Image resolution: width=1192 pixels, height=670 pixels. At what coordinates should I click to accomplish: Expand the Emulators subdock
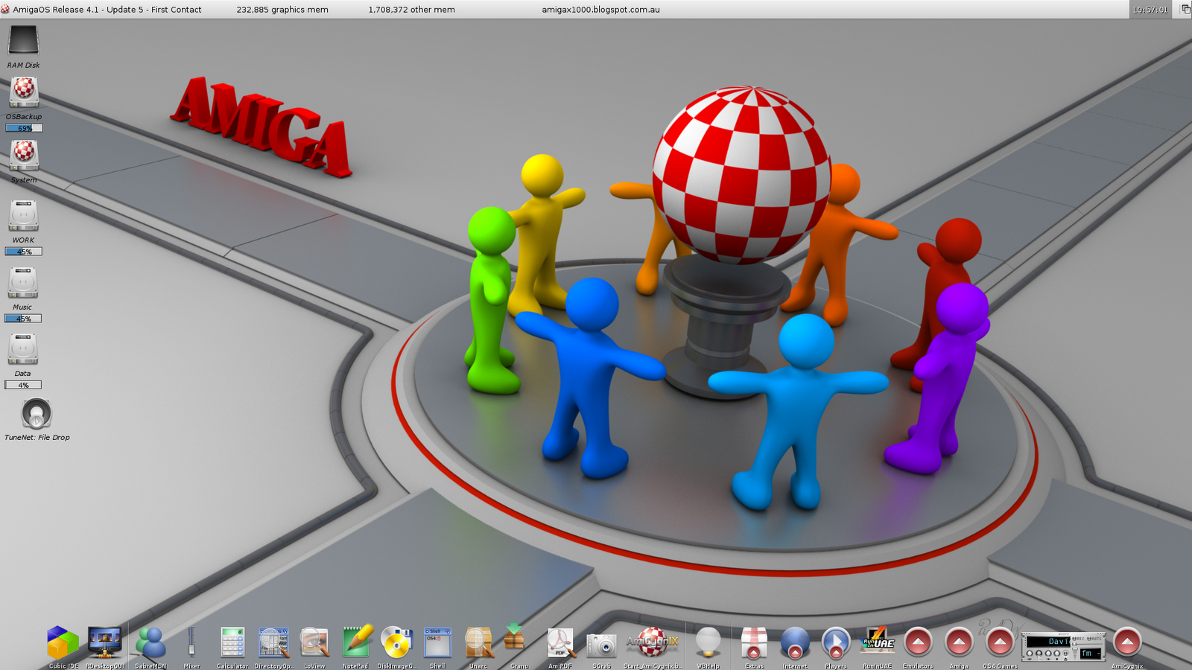918,642
